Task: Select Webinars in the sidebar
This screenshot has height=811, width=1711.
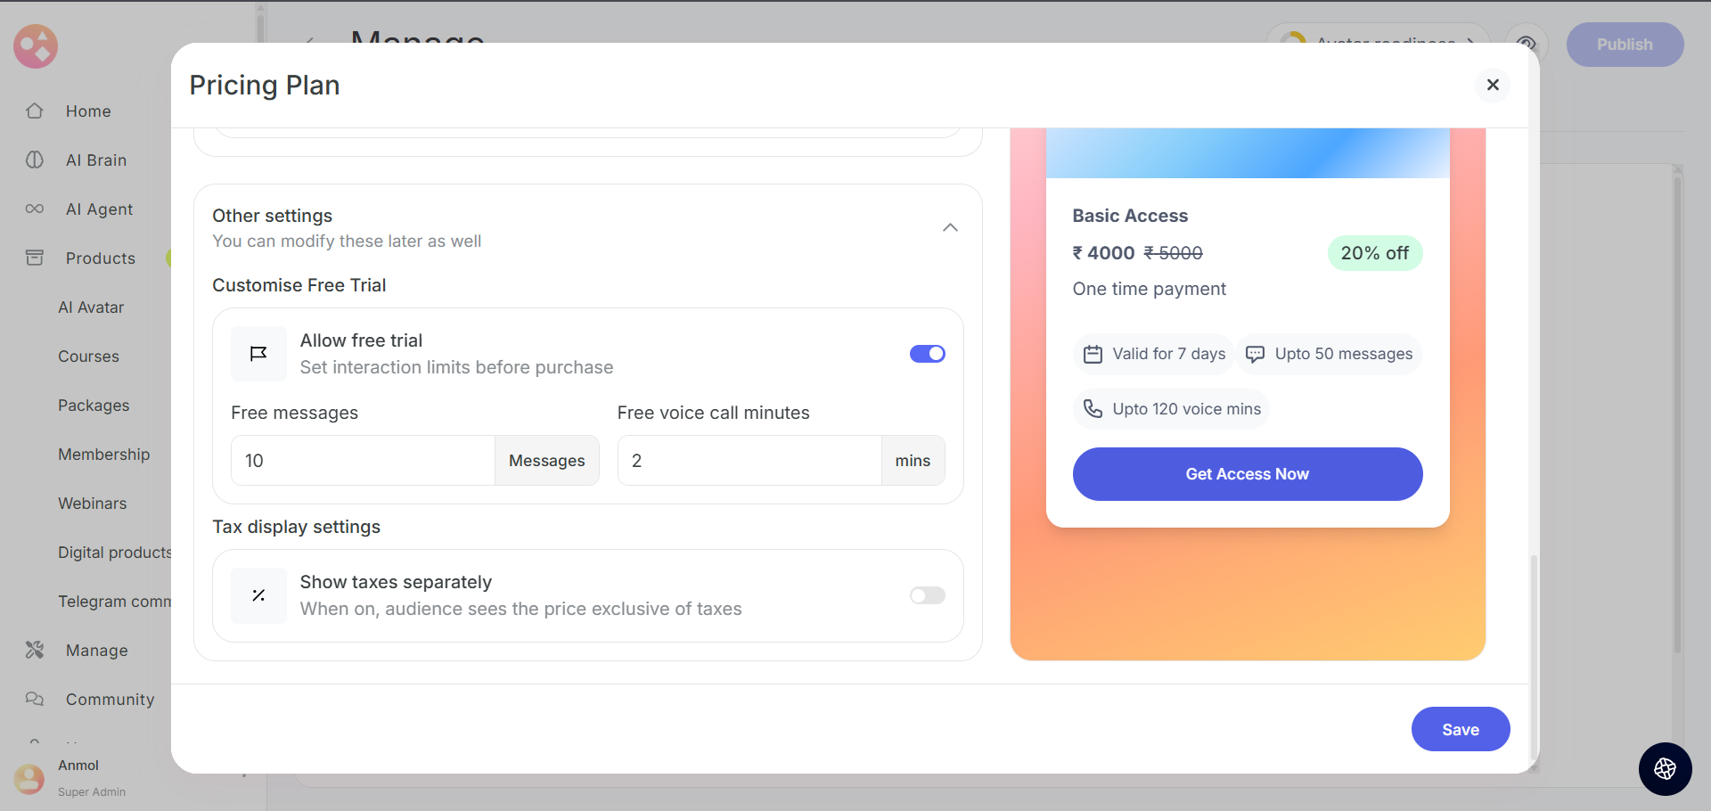Action: 93,504
